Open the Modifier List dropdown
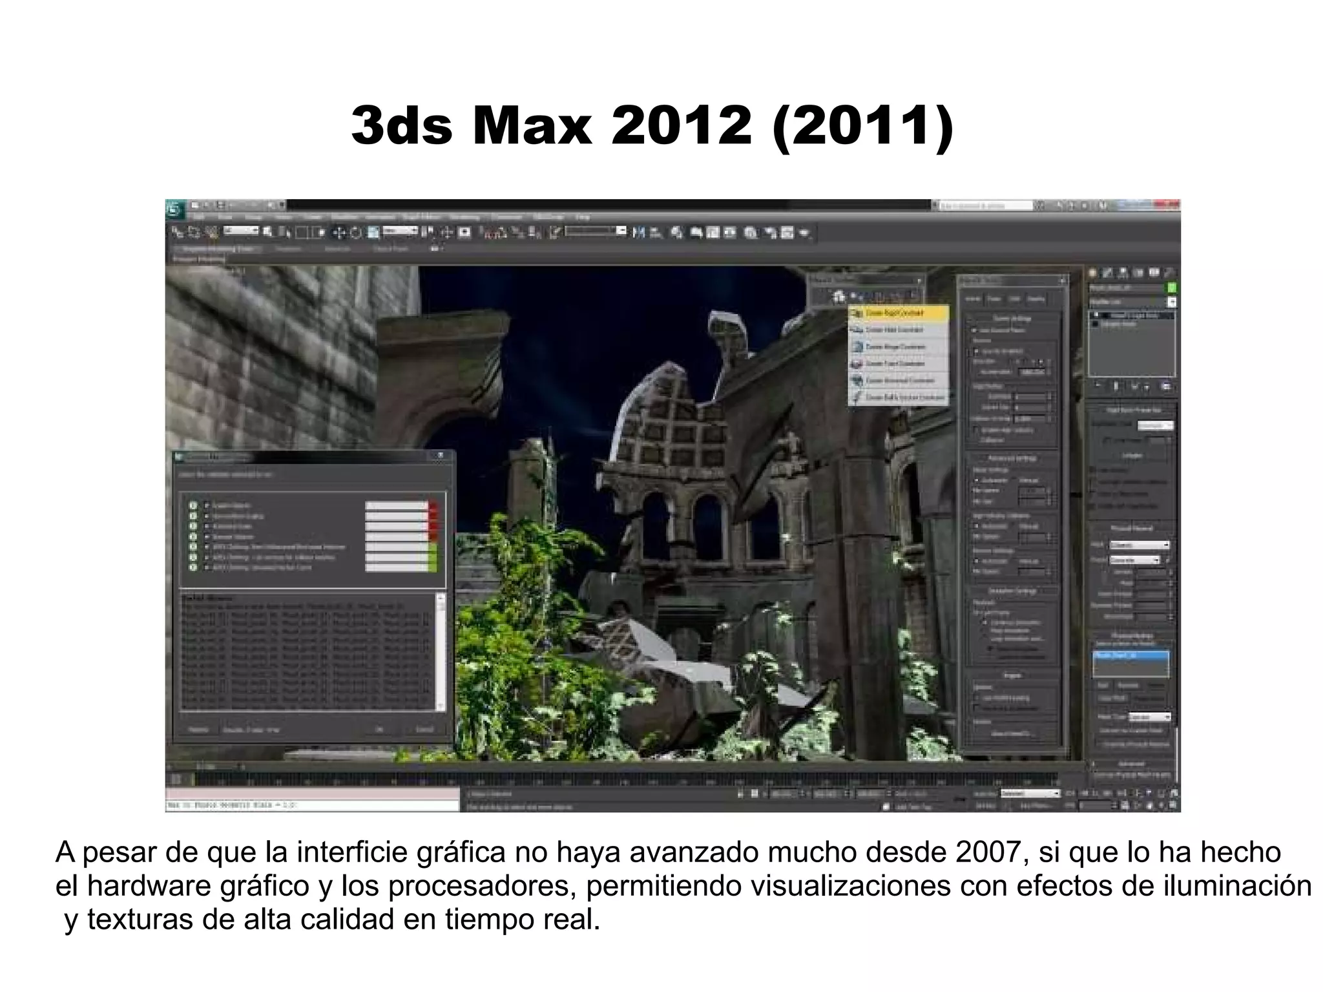The image size is (1323, 992). (x=1132, y=302)
